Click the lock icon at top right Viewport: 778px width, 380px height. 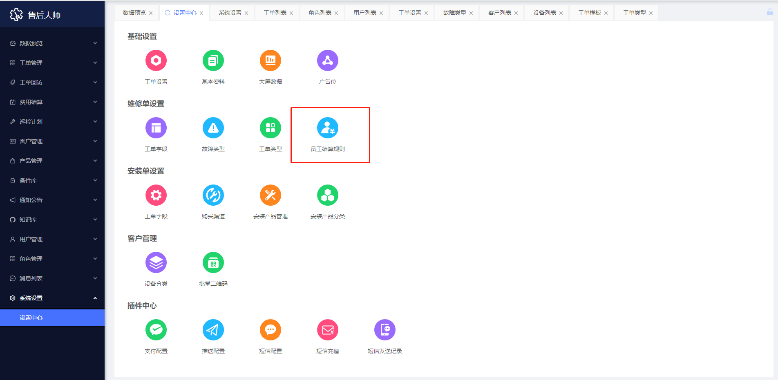pos(769,12)
